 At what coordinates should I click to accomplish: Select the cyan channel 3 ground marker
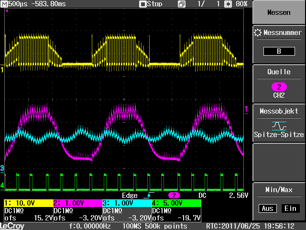[2, 169]
